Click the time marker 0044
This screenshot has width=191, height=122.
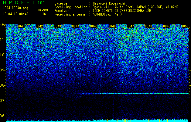76,26
